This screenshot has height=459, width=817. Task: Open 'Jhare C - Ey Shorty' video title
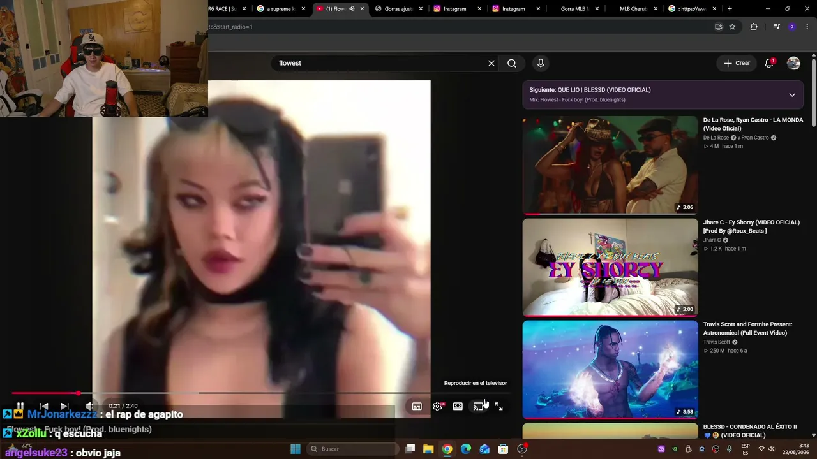751,226
